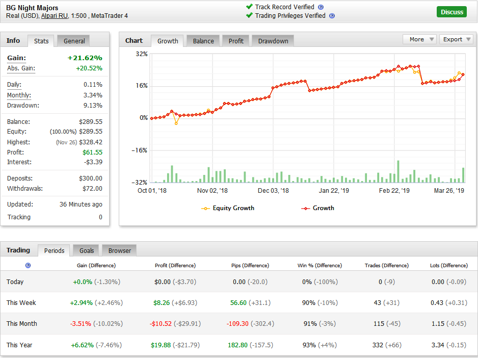Click the Lots (Difference) column header
The image size is (478, 358).
click(x=449, y=266)
